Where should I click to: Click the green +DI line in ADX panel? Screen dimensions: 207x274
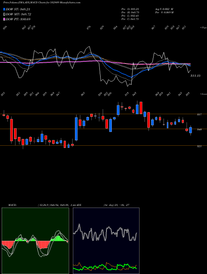[105, 267]
